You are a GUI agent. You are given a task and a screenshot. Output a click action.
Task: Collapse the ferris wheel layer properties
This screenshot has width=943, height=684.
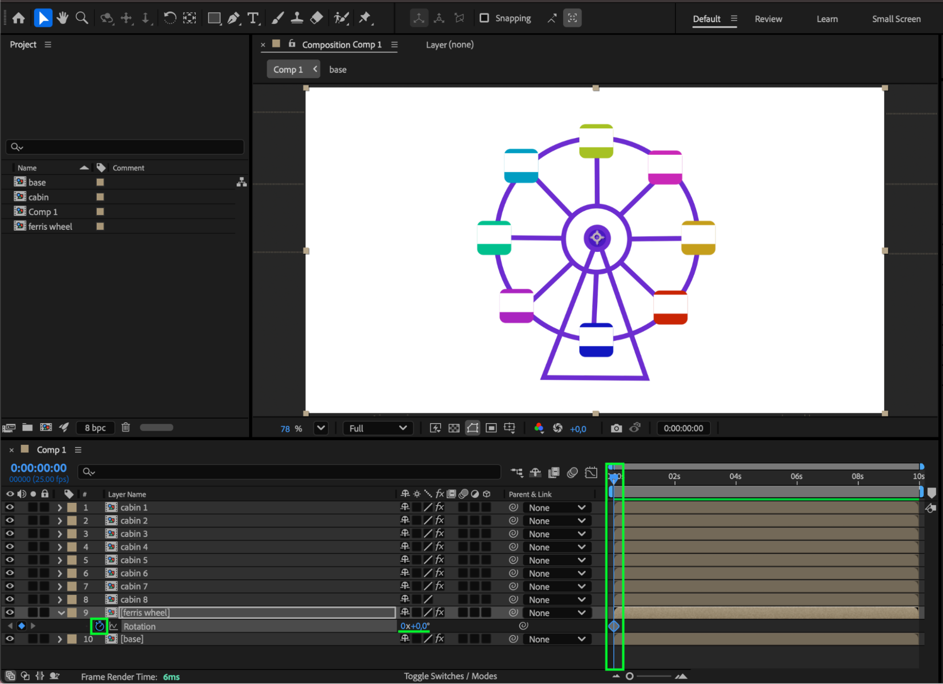point(61,613)
